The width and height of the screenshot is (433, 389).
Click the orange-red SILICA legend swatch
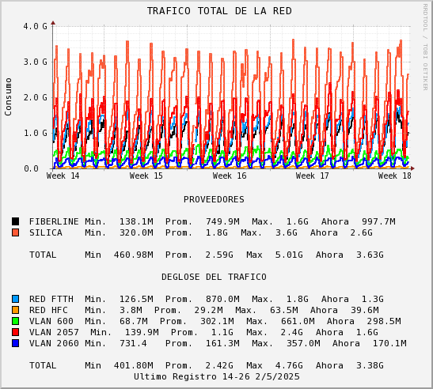(x=16, y=232)
